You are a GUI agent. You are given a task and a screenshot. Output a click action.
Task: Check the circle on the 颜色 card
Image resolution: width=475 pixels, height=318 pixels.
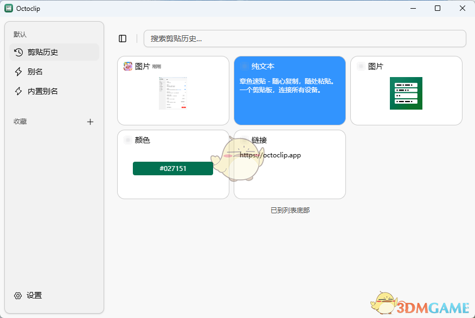coord(127,140)
